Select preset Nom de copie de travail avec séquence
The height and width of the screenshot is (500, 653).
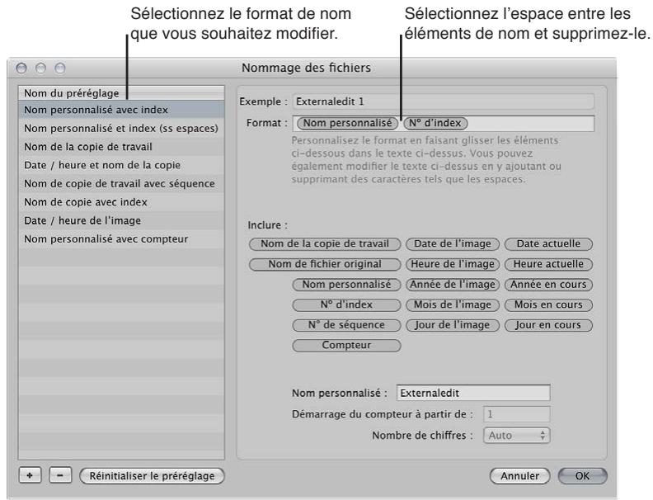[121, 184]
